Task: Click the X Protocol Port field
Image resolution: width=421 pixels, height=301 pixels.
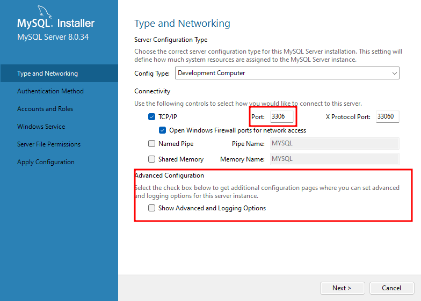Action: point(388,116)
